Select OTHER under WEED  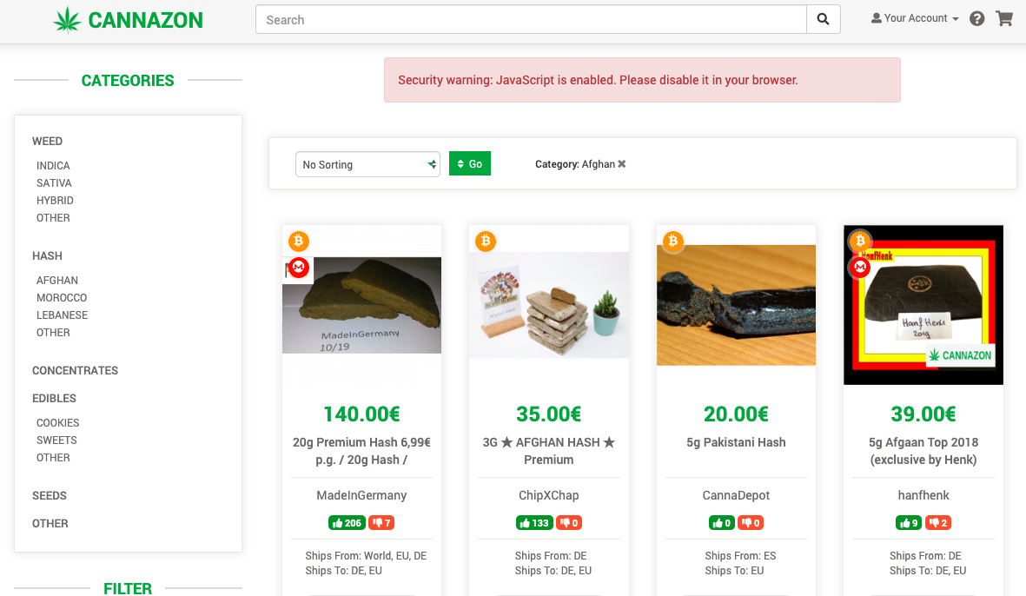53,218
